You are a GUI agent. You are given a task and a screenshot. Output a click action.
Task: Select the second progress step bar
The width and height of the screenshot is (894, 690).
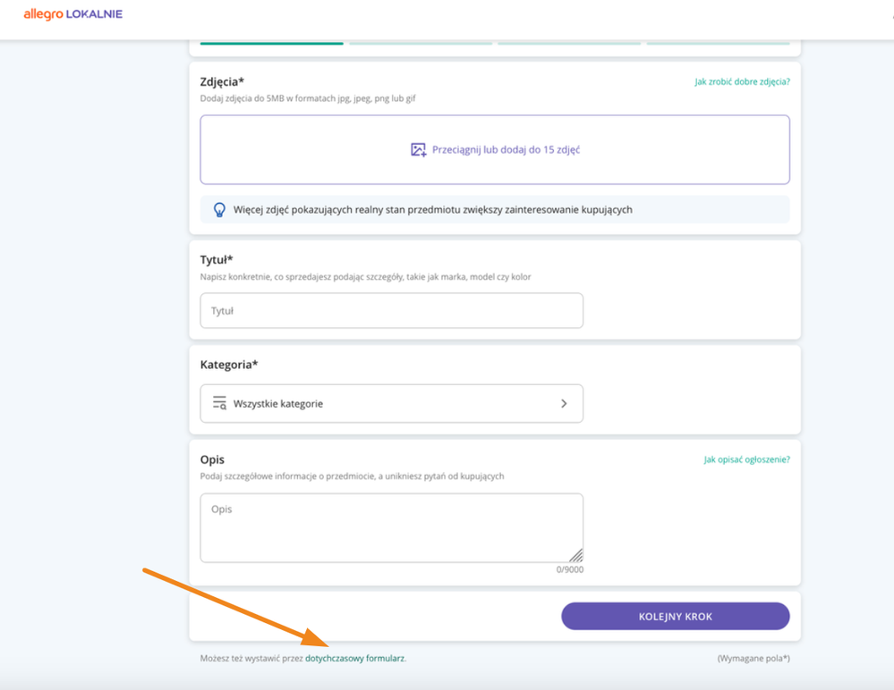click(421, 43)
